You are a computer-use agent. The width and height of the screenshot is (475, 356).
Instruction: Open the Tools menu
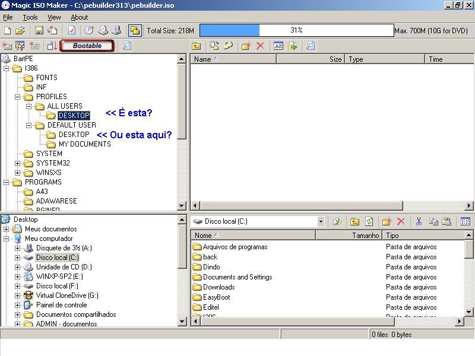(30, 17)
